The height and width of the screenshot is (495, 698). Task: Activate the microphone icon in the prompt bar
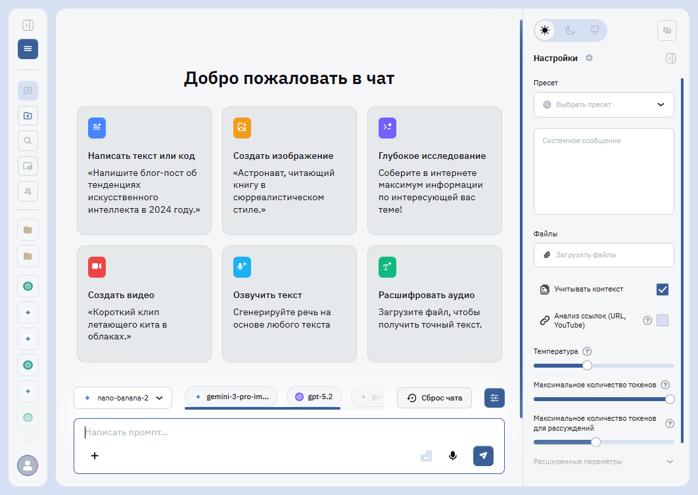[452, 456]
